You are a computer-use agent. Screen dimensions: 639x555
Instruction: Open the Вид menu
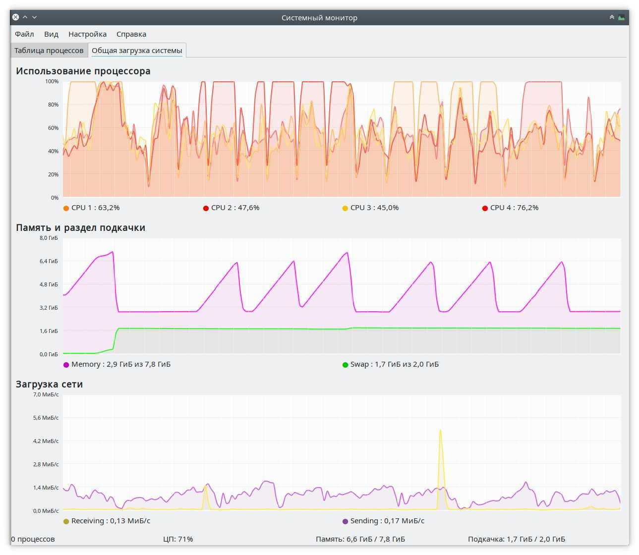click(x=51, y=34)
